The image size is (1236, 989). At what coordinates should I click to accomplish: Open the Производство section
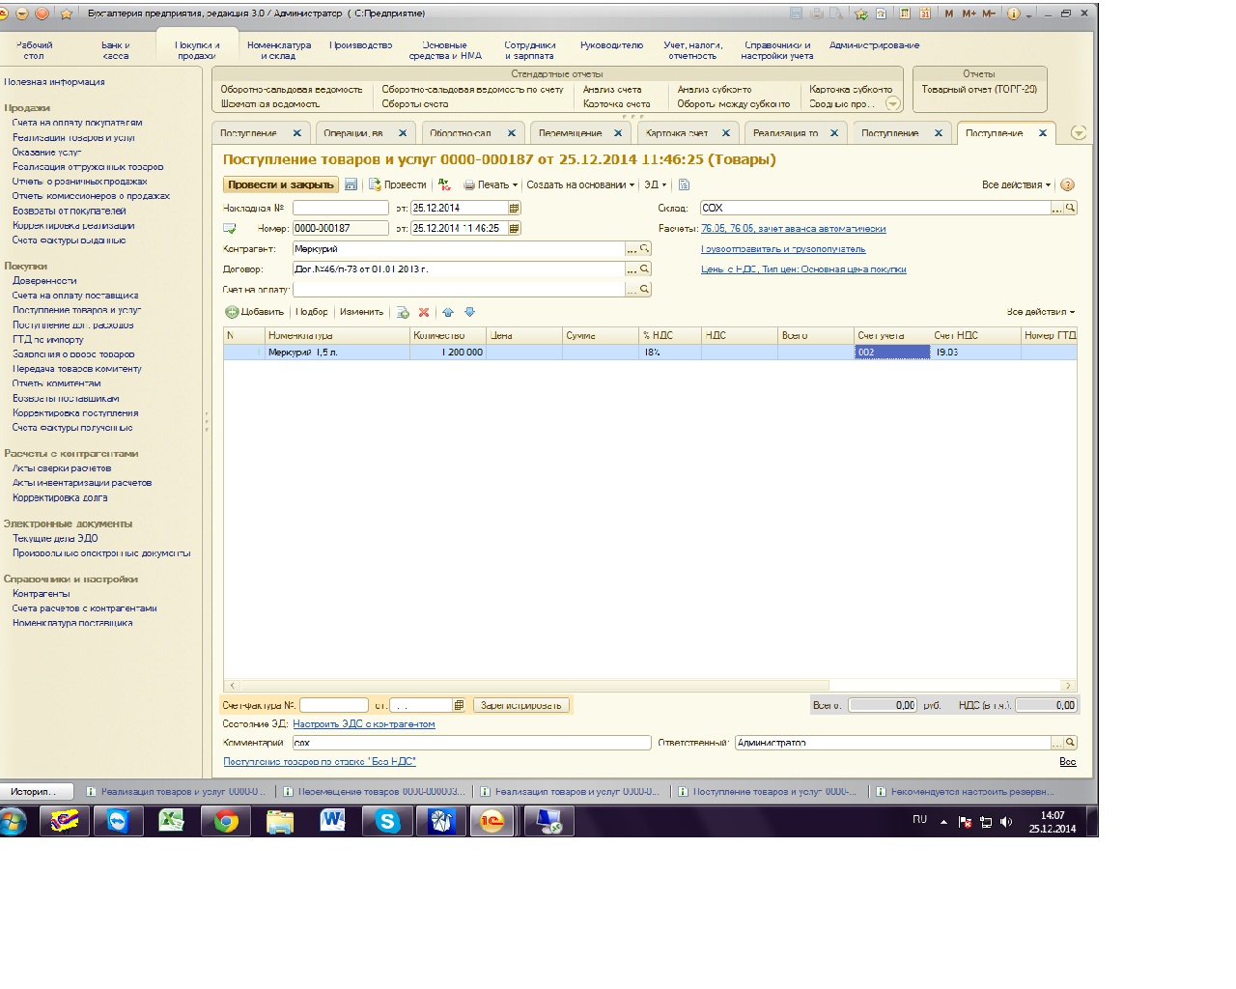point(361,45)
